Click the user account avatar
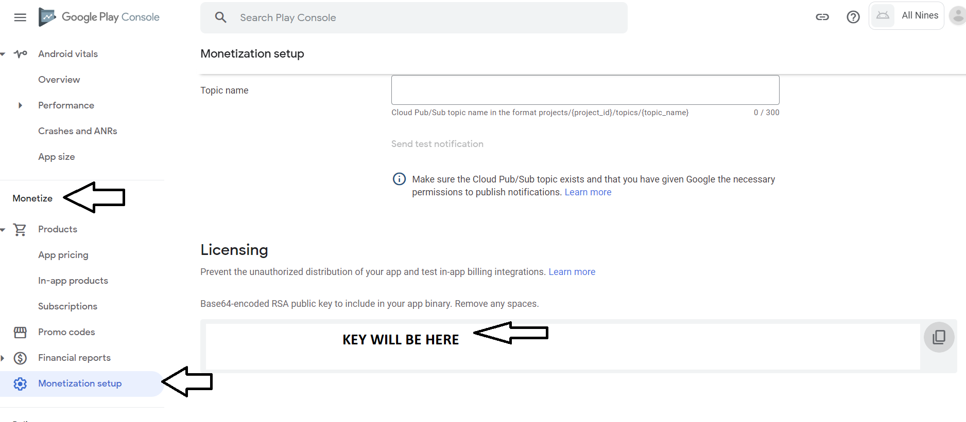Image resolution: width=966 pixels, height=422 pixels. click(x=958, y=16)
